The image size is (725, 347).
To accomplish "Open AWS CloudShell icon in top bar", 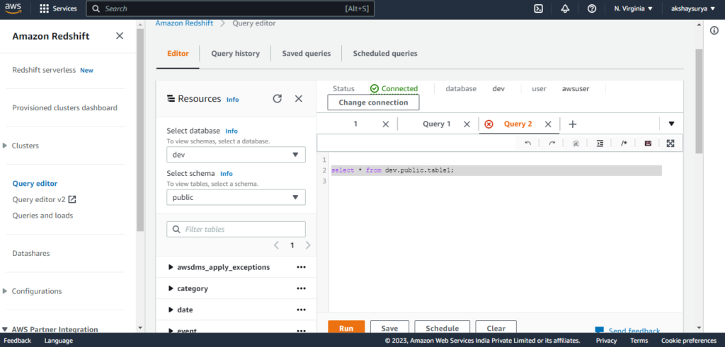I will 538,8.
